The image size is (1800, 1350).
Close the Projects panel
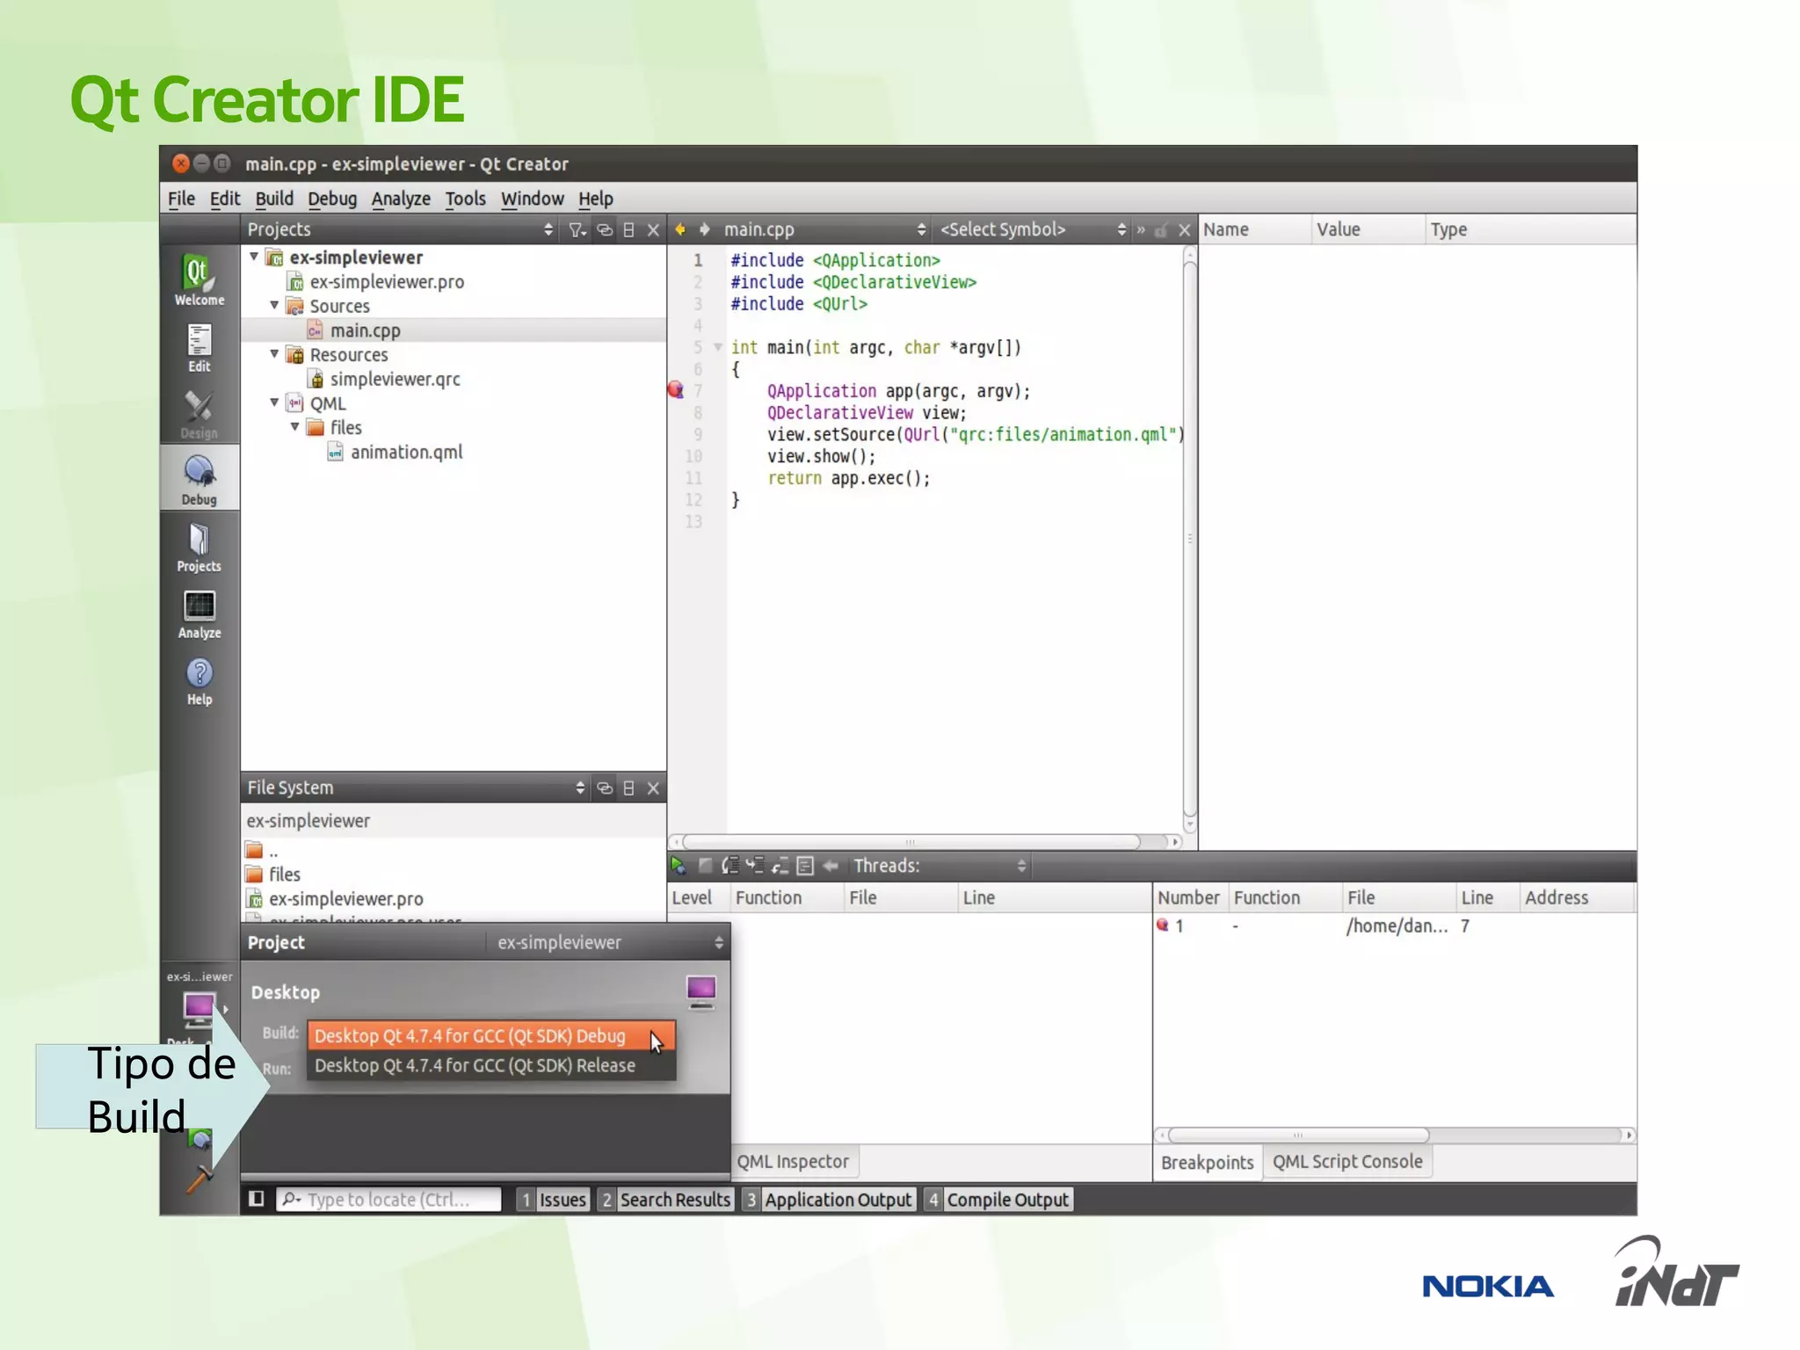[653, 229]
